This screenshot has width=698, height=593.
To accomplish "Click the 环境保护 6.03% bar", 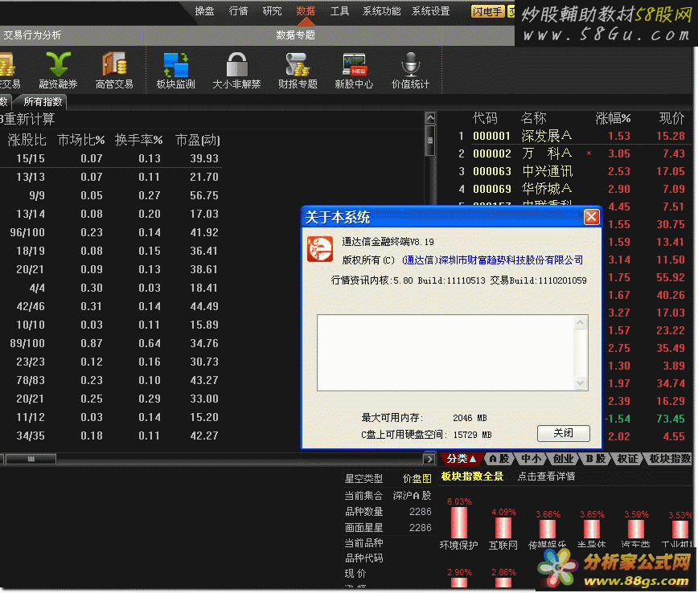I will 459,522.
